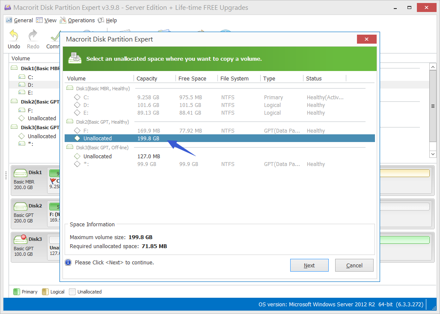Click the Required unallocated space 71.85 MB value
The width and height of the screenshot is (440, 314).
point(155,246)
